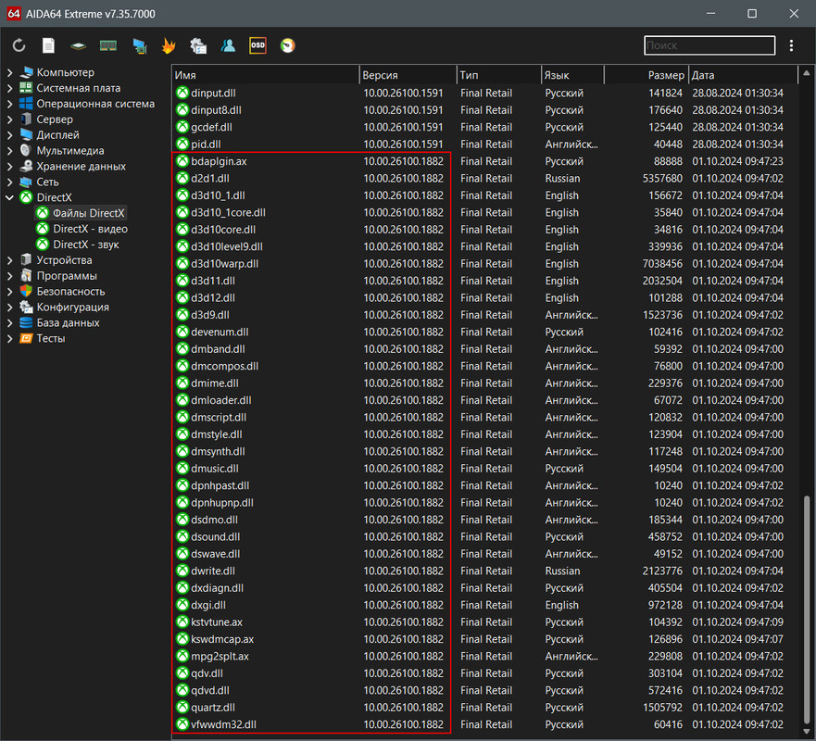This screenshot has width=816, height=741.
Task: Click the Сеть tree icon
Action: coord(26,182)
